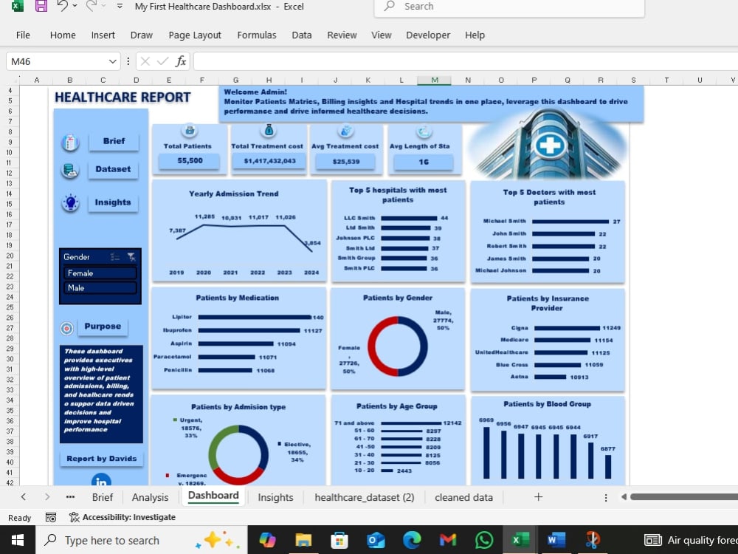Click the Total Patients value 55,500

coord(190,161)
